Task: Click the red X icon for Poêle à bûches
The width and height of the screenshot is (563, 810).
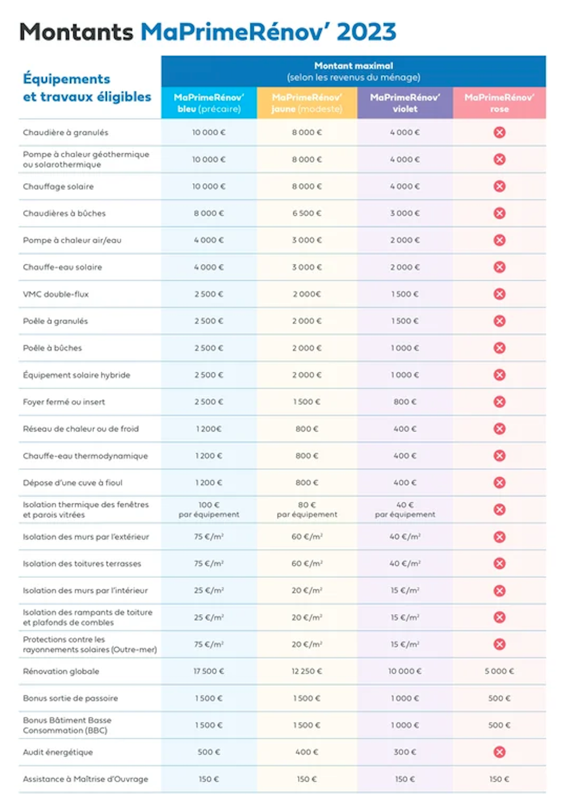Action: (499, 348)
